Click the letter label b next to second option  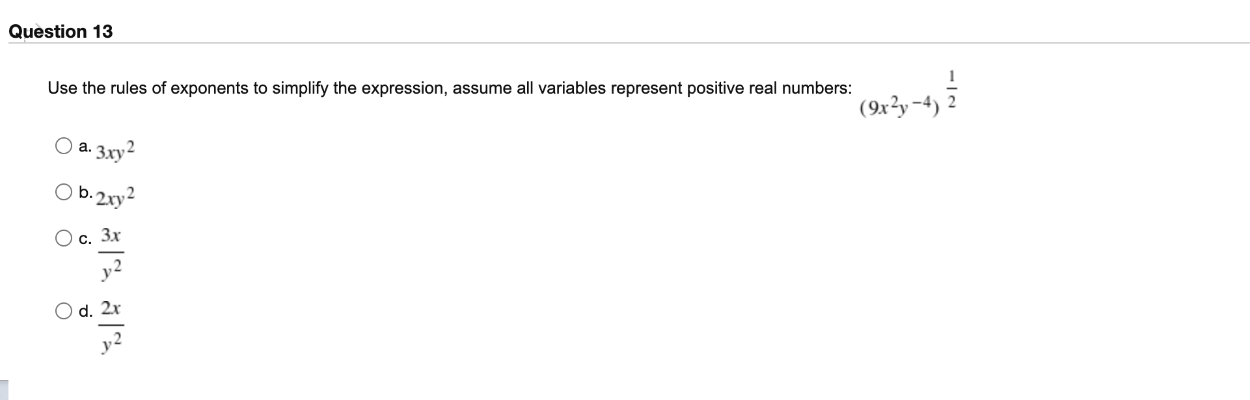[x=83, y=193]
